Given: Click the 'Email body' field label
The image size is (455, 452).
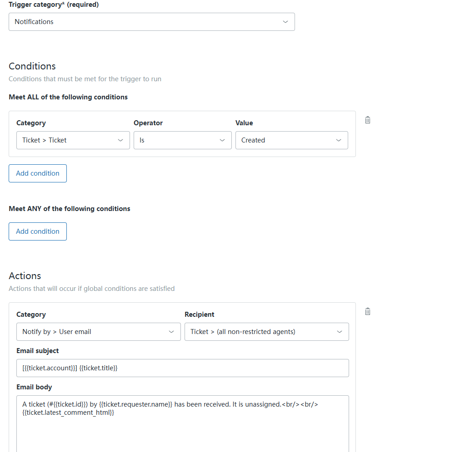Looking at the screenshot, I should [x=34, y=387].
